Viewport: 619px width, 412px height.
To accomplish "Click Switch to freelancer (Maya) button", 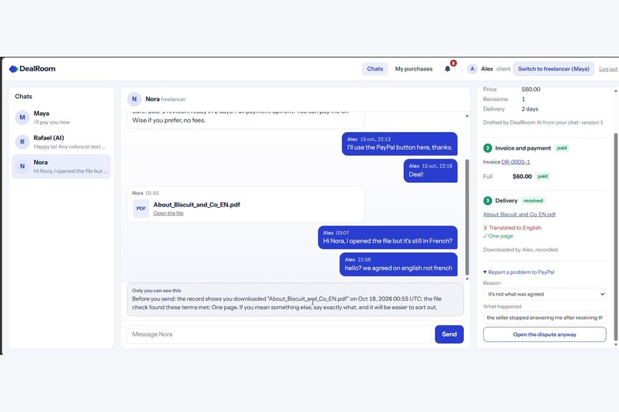I will [554, 68].
